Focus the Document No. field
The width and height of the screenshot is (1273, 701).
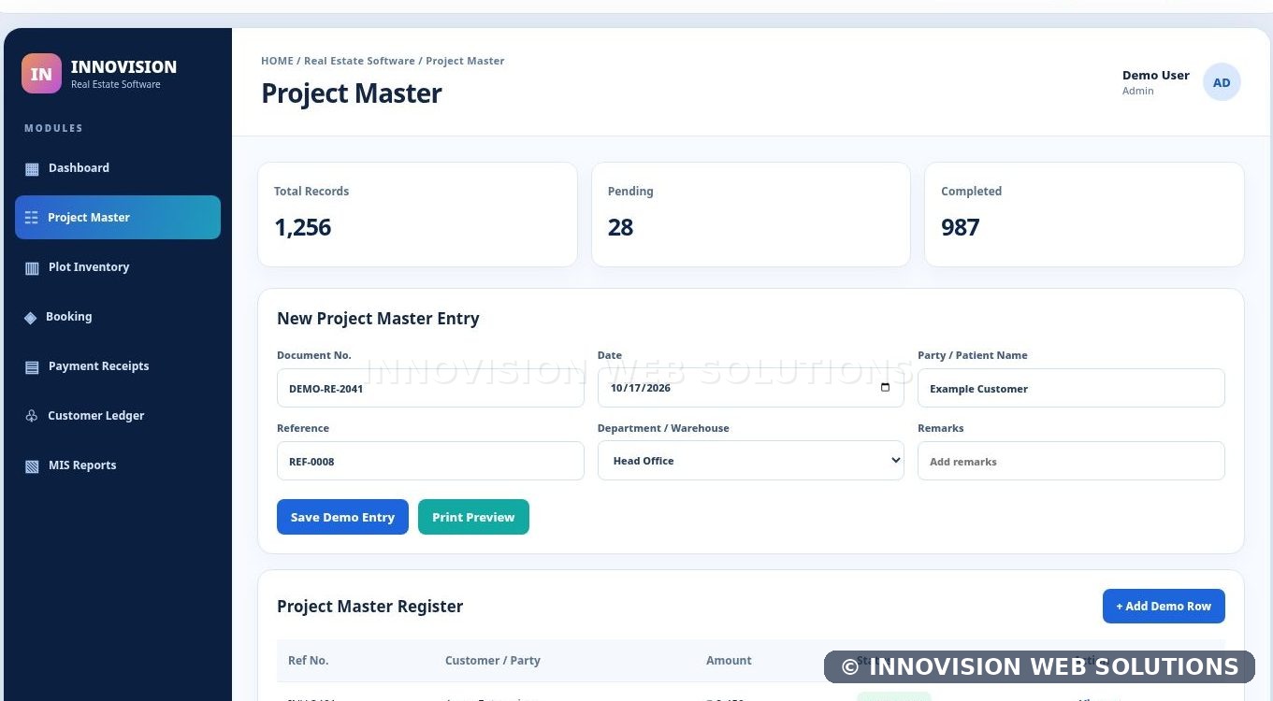tap(430, 388)
